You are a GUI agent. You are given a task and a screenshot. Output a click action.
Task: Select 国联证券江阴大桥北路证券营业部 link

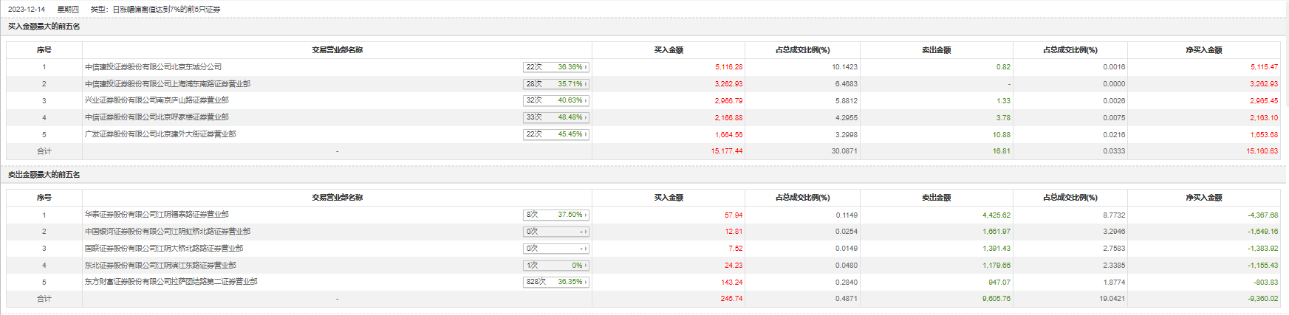click(x=163, y=249)
